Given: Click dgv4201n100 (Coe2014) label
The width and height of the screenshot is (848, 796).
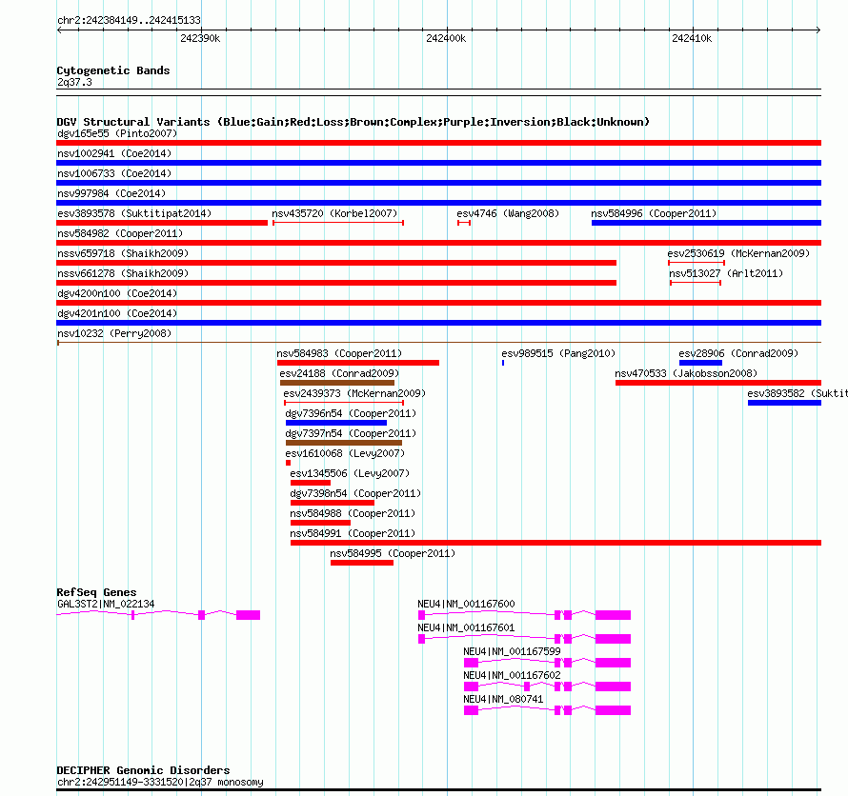Looking at the screenshot, I should pos(117,313).
